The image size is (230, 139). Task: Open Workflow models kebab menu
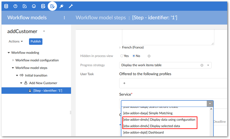pyautogui.click(x=64, y=18)
